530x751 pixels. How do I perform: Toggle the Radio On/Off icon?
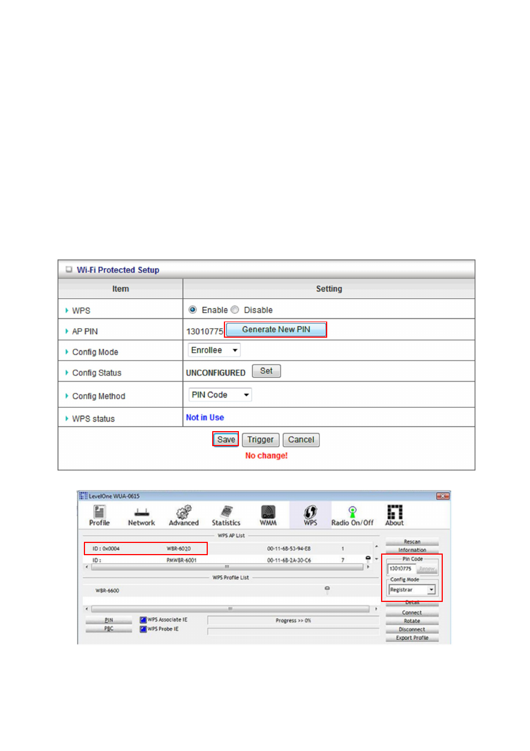(x=352, y=515)
